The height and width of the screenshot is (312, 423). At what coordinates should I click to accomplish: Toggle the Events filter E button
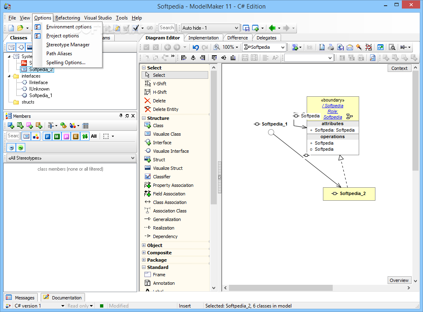(x=76, y=136)
